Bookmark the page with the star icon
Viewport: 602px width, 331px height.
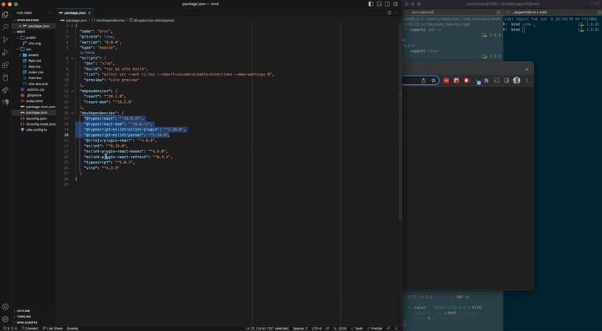(433, 81)
